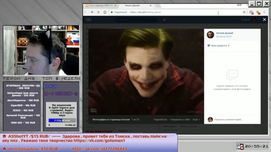Screen dimensions: 271x152
Task: Open the author's avatar in the photo sidebar
Action: 210,35
